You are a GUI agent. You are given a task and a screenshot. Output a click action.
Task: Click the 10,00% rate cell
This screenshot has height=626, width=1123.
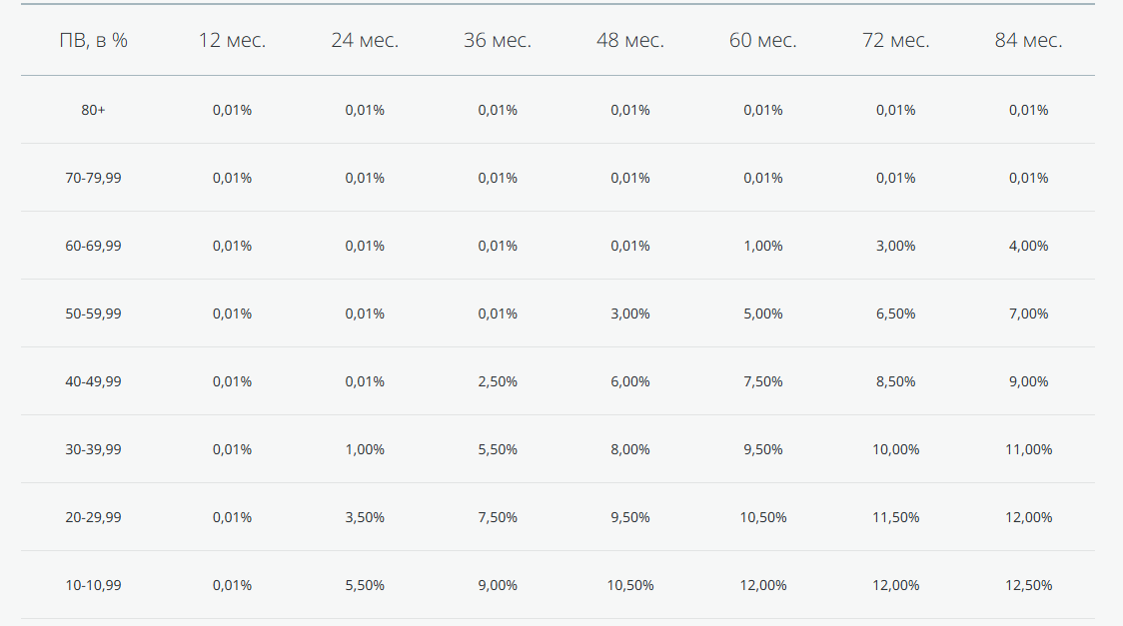[x=896, y=449]
